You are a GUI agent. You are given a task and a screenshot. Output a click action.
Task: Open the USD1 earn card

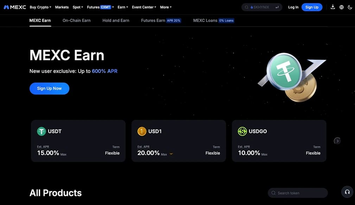[179, 141]
